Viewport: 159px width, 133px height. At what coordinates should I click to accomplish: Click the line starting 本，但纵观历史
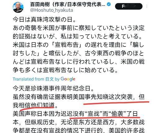pos(79,122)
